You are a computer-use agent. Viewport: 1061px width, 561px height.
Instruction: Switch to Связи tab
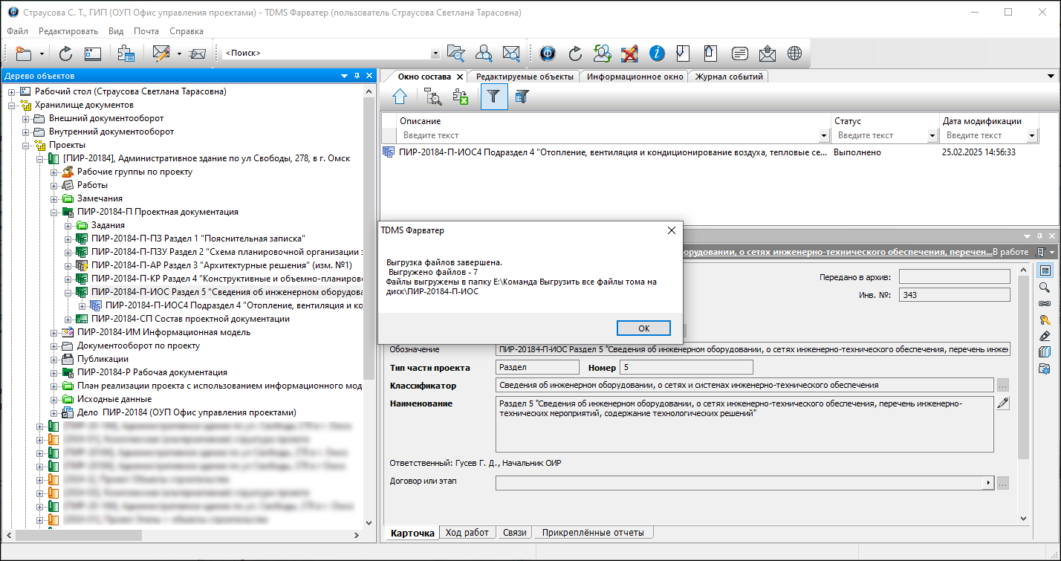point(514,532)
